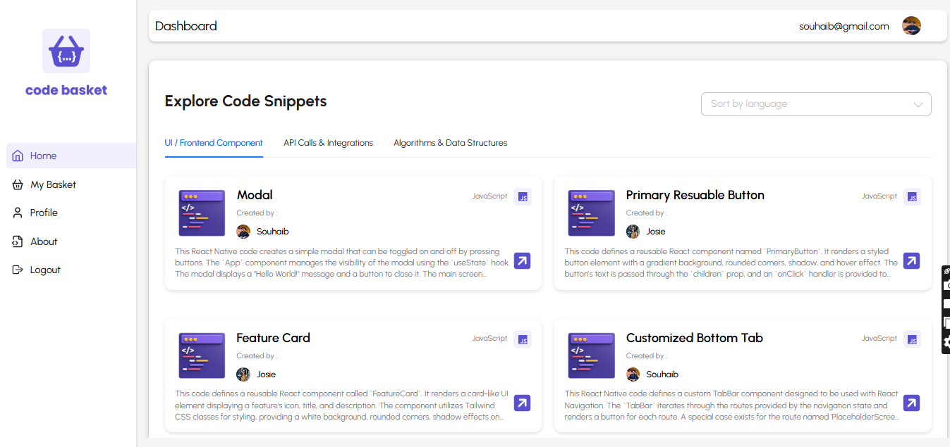The width and height of the screenshot is (950, 447).
Task: Click the JS badge on the Modal card
Action: tap(523, 196)
